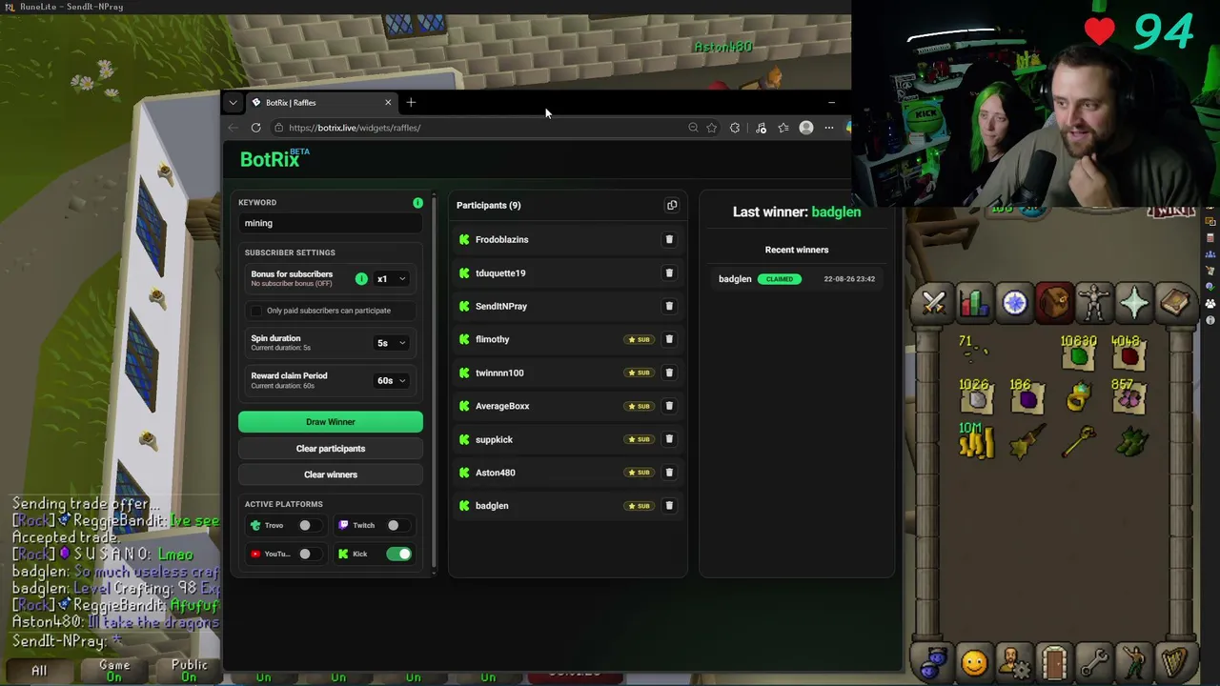
Task: Open RuneLite Quest List tab
Action: pos(1014,303)
